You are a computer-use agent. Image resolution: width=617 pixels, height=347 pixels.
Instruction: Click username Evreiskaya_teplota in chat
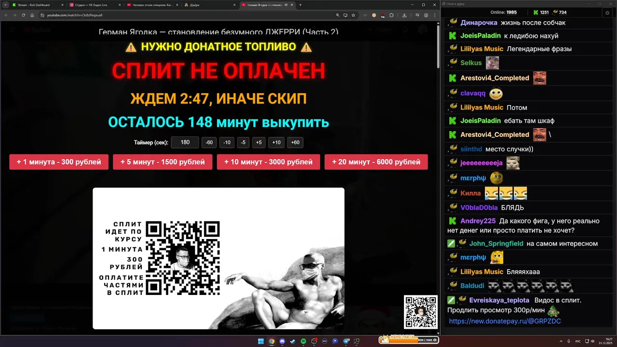tap(499, 300)
